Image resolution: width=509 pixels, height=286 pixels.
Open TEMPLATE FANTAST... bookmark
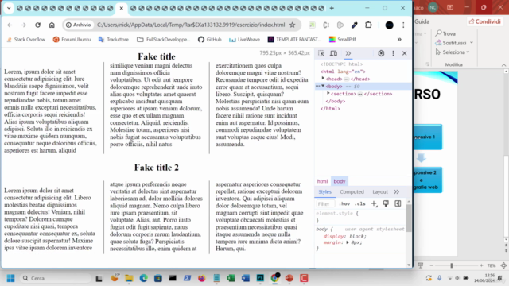294,39
